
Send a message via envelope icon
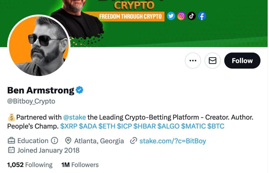coord(213,61)
